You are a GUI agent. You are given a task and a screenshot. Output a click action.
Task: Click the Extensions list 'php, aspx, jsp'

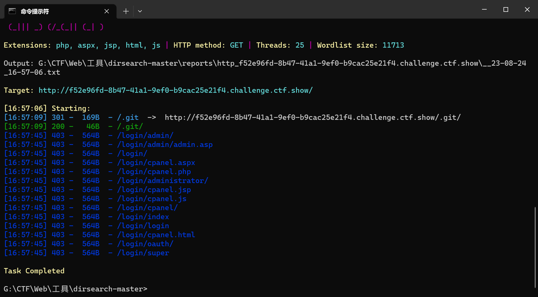87,45
